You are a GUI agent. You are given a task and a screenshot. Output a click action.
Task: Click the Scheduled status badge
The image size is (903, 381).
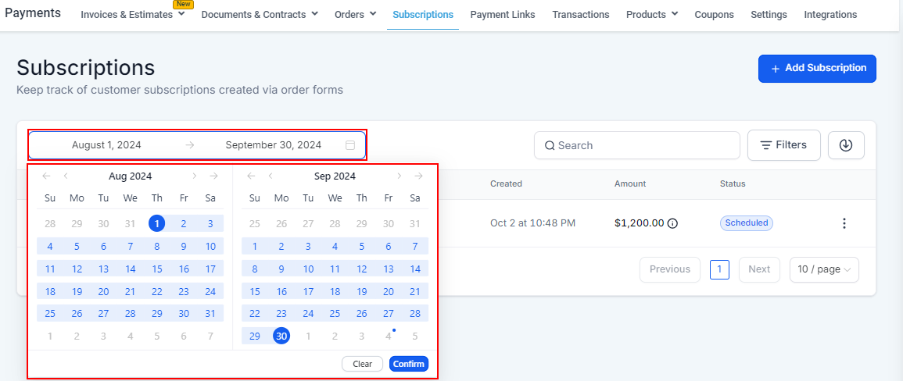pos(747,223)
